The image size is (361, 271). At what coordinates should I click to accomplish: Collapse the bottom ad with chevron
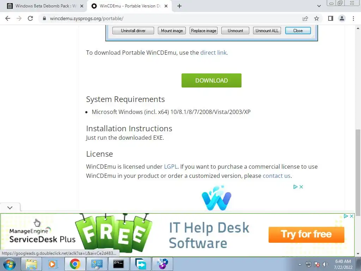point(10,207)
